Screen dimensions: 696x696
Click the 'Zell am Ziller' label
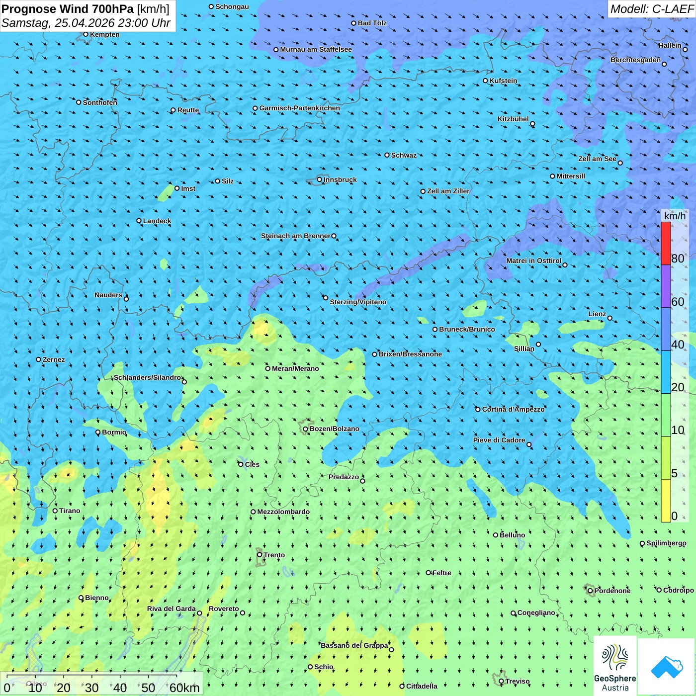coord(448,191)
